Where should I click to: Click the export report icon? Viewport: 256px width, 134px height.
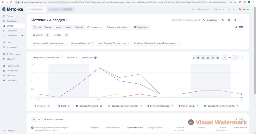[x=222, y=20]
